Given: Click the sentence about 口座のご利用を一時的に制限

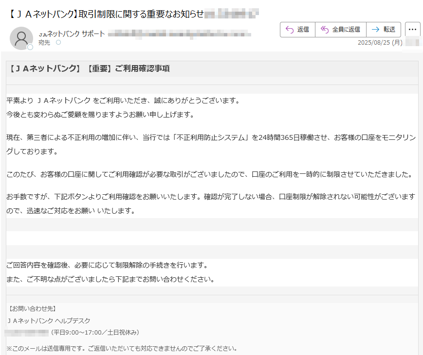Looking at the screenshot, I should point(210,174).
